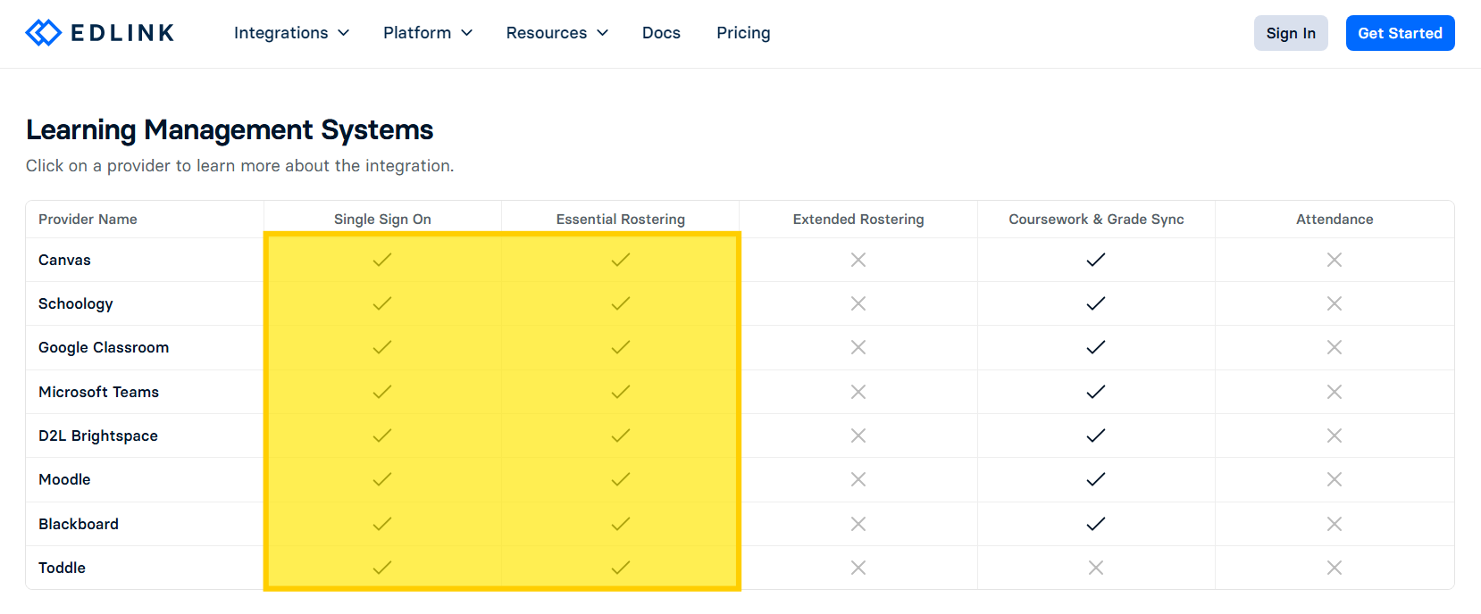Click D2L Brightspace Essential Rostering checkmark
Image resolution: width=1481 pixels, height=614 pixels.
[621, 436]
